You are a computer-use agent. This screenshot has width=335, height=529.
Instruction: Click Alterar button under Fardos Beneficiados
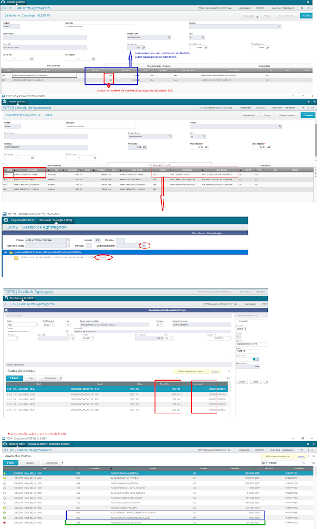pyautogui.click(x=14, y=378)
